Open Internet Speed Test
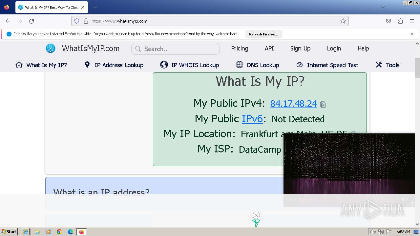420x236 pixels. pos(327,65)
